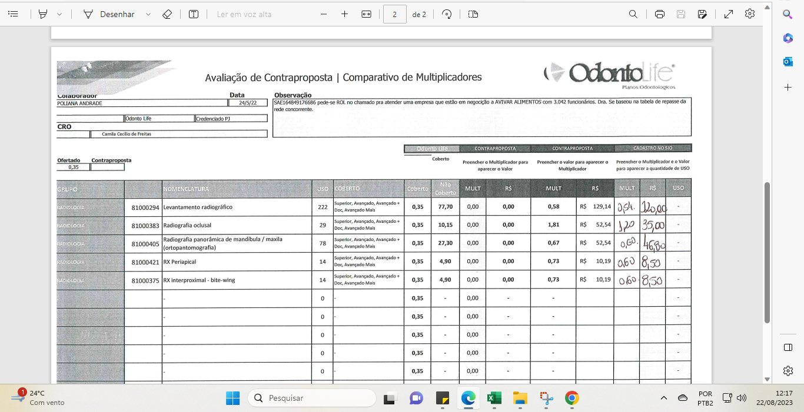Zoom out with the minus button

(x=323, y=14)
